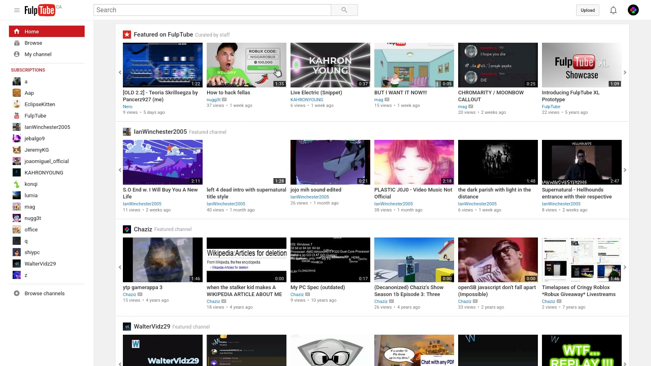The width and height of the screenshot is (651, 366).
Task: Open the notifications bell
Action: point(613,10)
